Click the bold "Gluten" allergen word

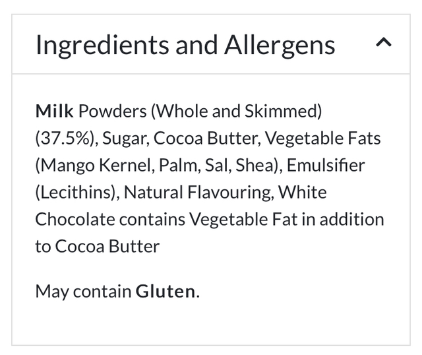tap(166, 290)
